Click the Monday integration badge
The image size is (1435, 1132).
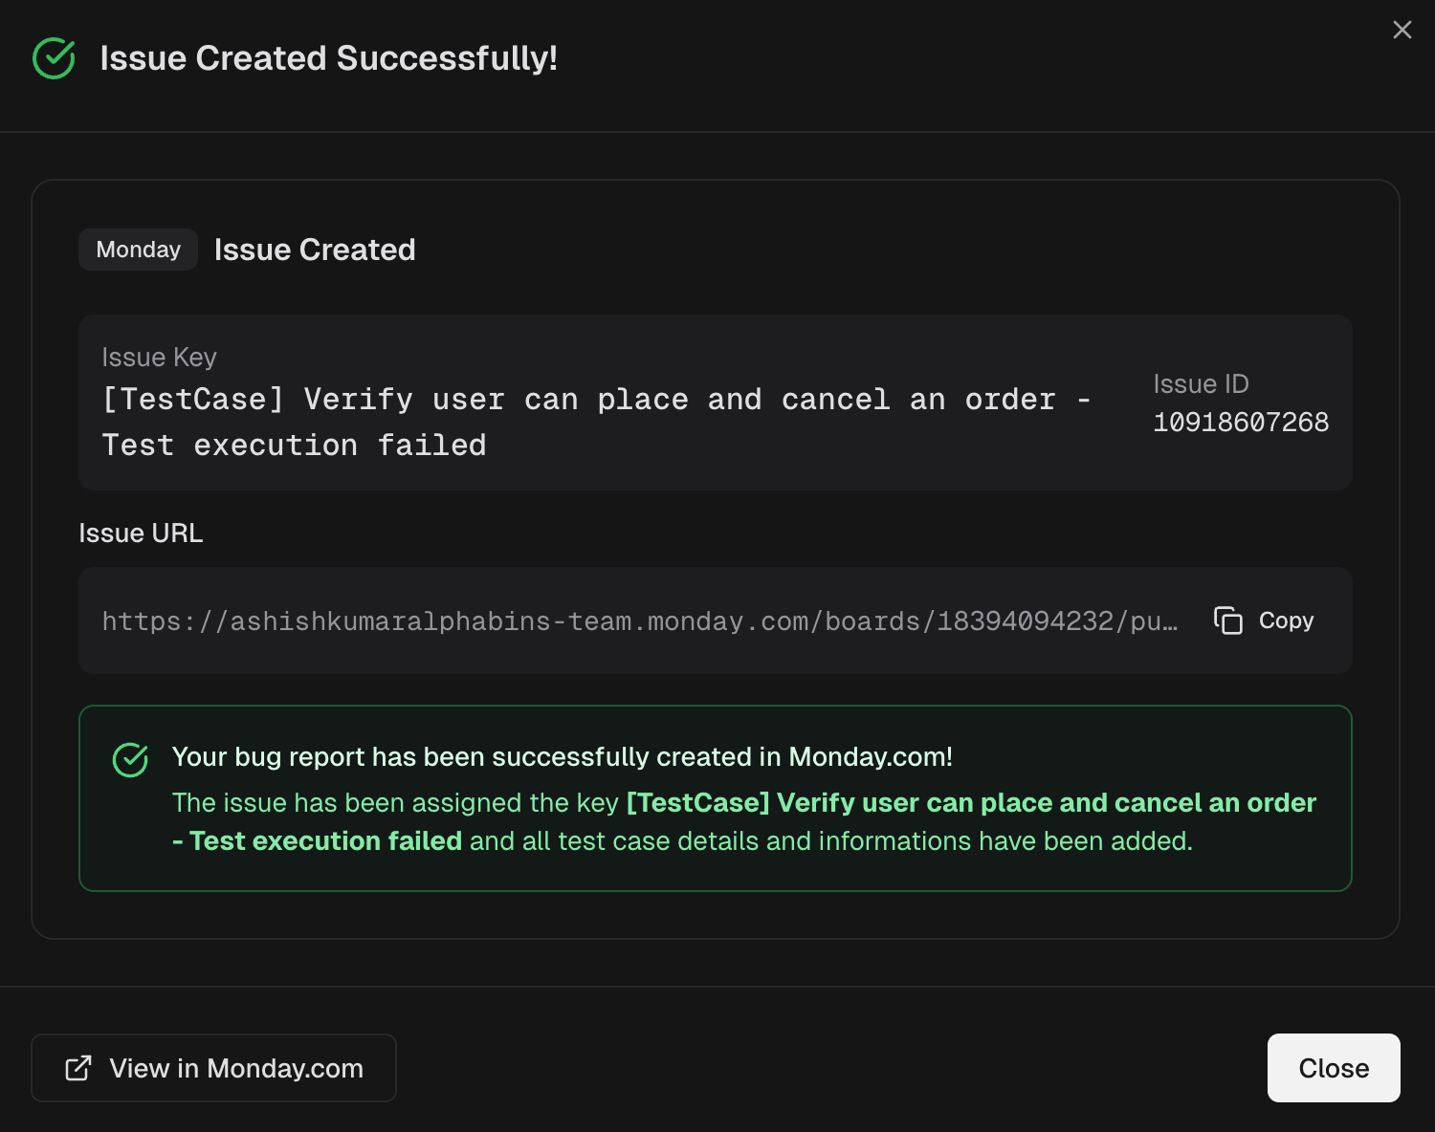coord(138,250)
